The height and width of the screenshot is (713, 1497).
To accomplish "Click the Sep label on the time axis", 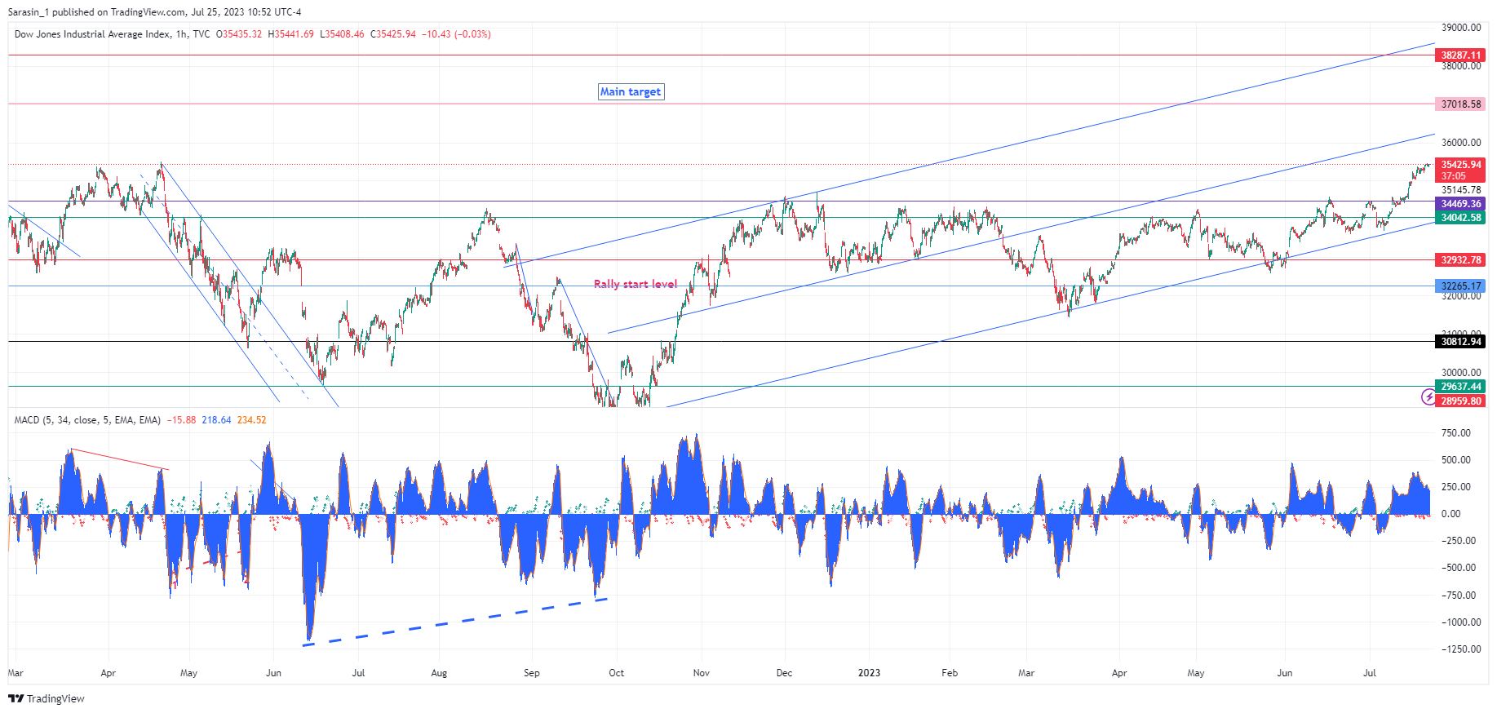I will (532, 673).
